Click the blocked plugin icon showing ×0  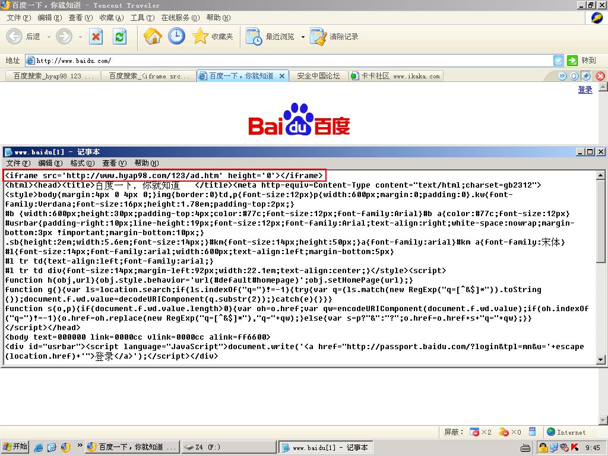pyautogui.click(x=503, y=432)
